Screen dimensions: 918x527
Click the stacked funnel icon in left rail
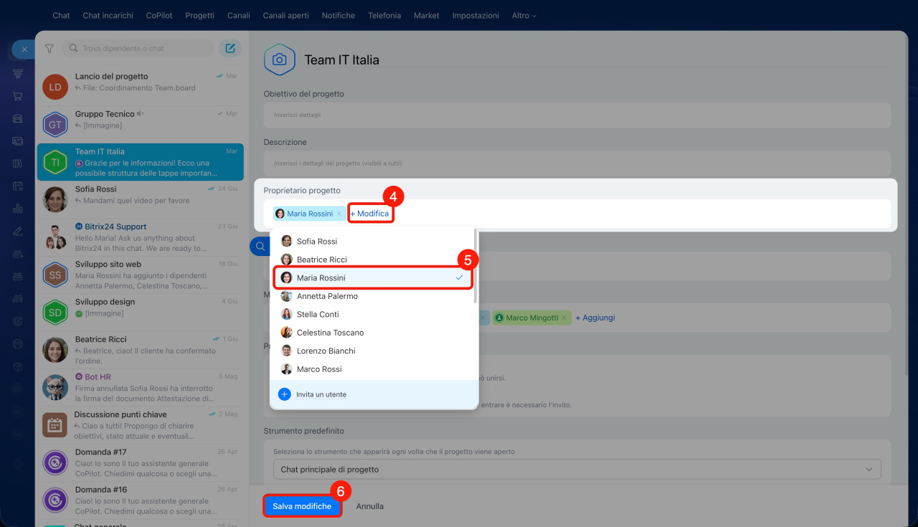(x=18, y=74)
